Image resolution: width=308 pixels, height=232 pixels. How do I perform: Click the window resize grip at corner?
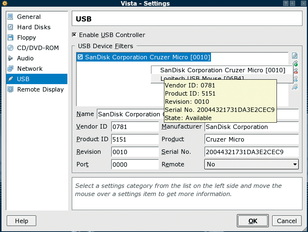305,229
